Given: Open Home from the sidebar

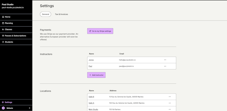Looking at the screenshot, I should coord(16,17).
